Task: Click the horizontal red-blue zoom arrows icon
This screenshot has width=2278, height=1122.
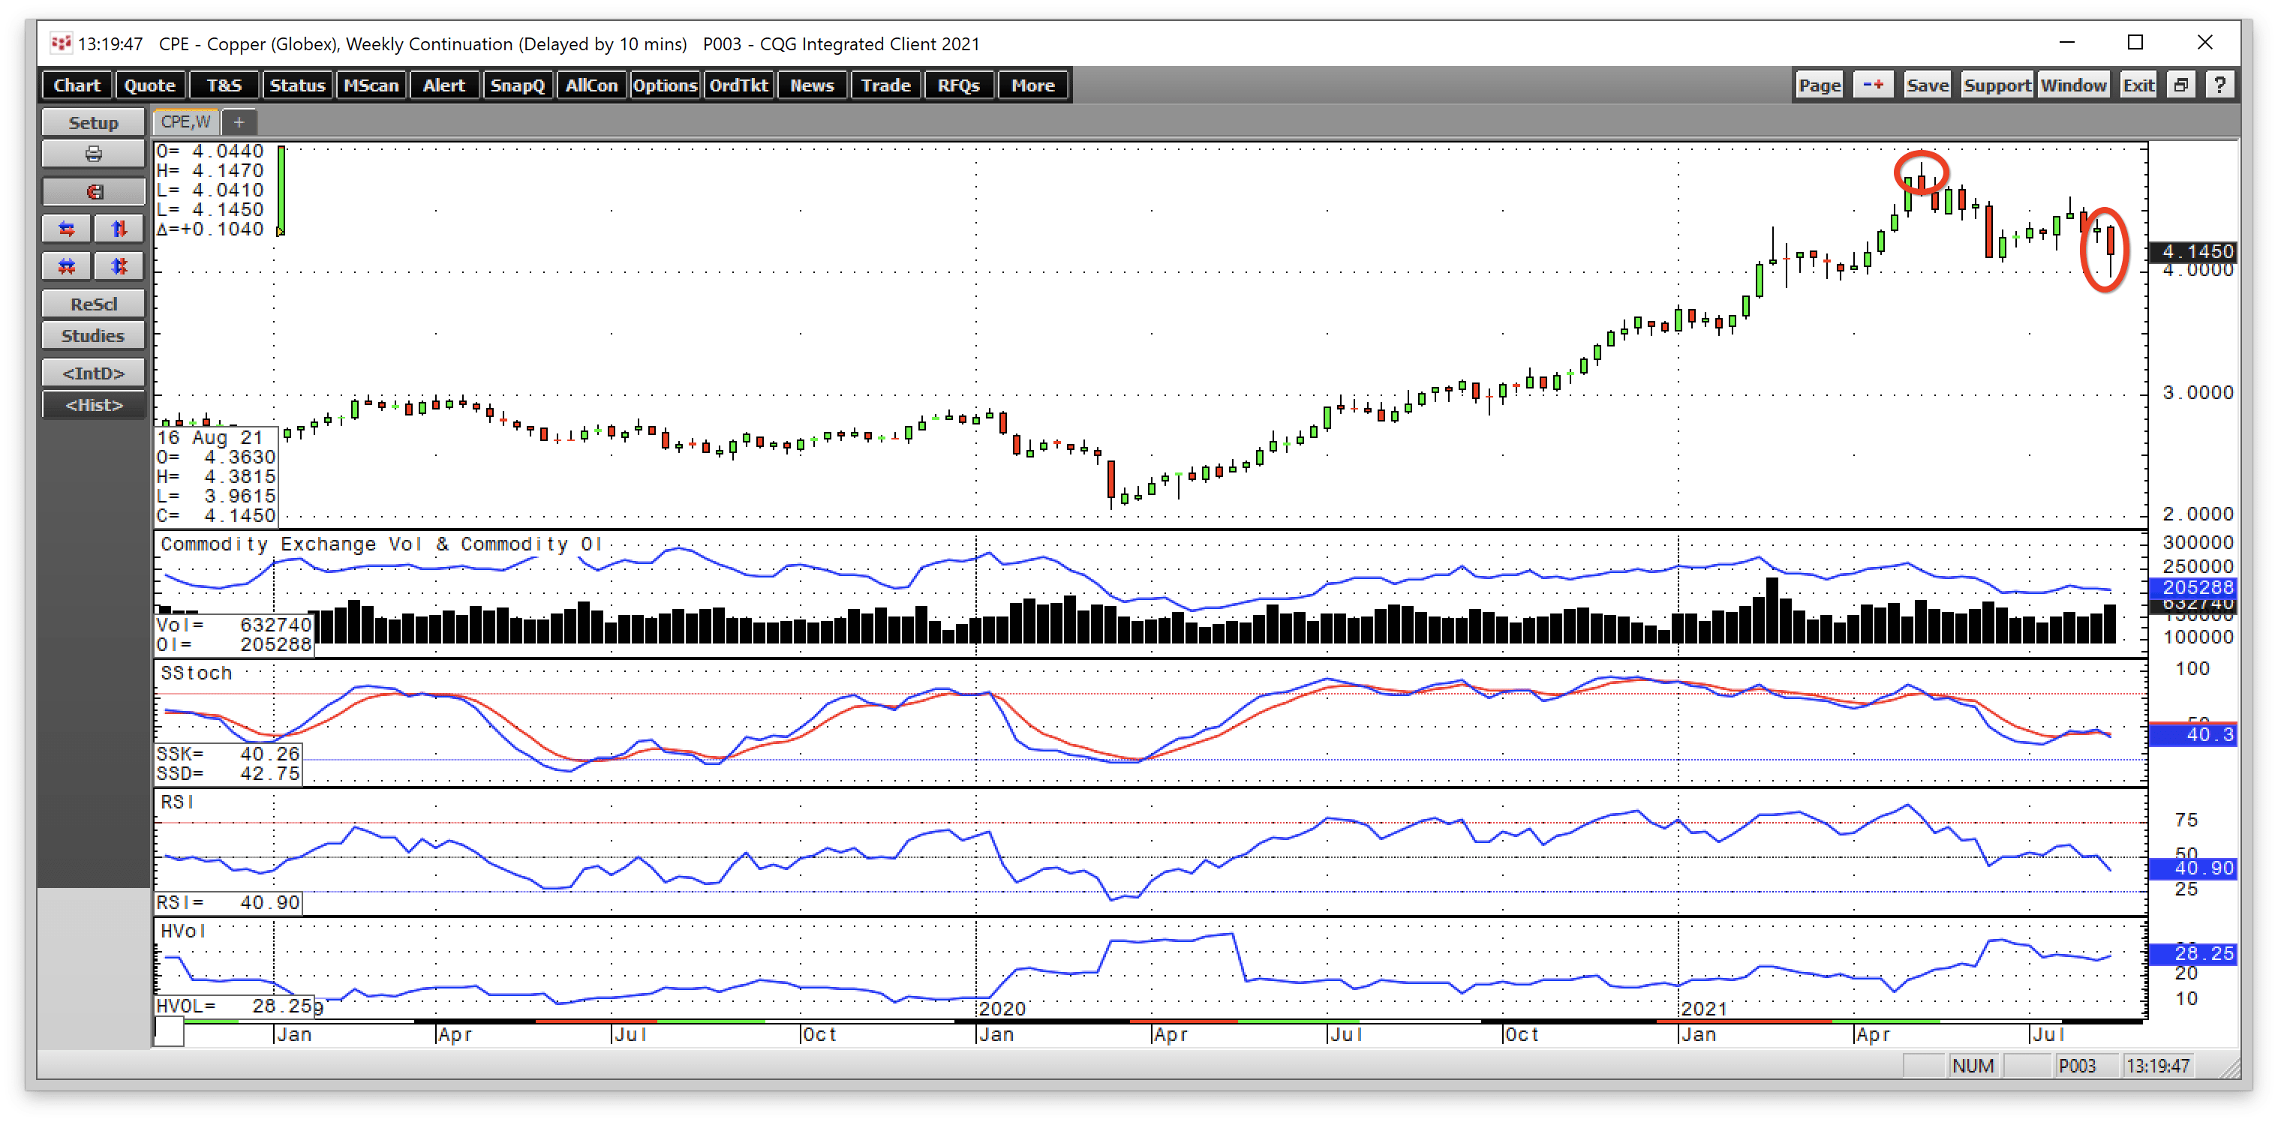Action: [x=66, y=228]
